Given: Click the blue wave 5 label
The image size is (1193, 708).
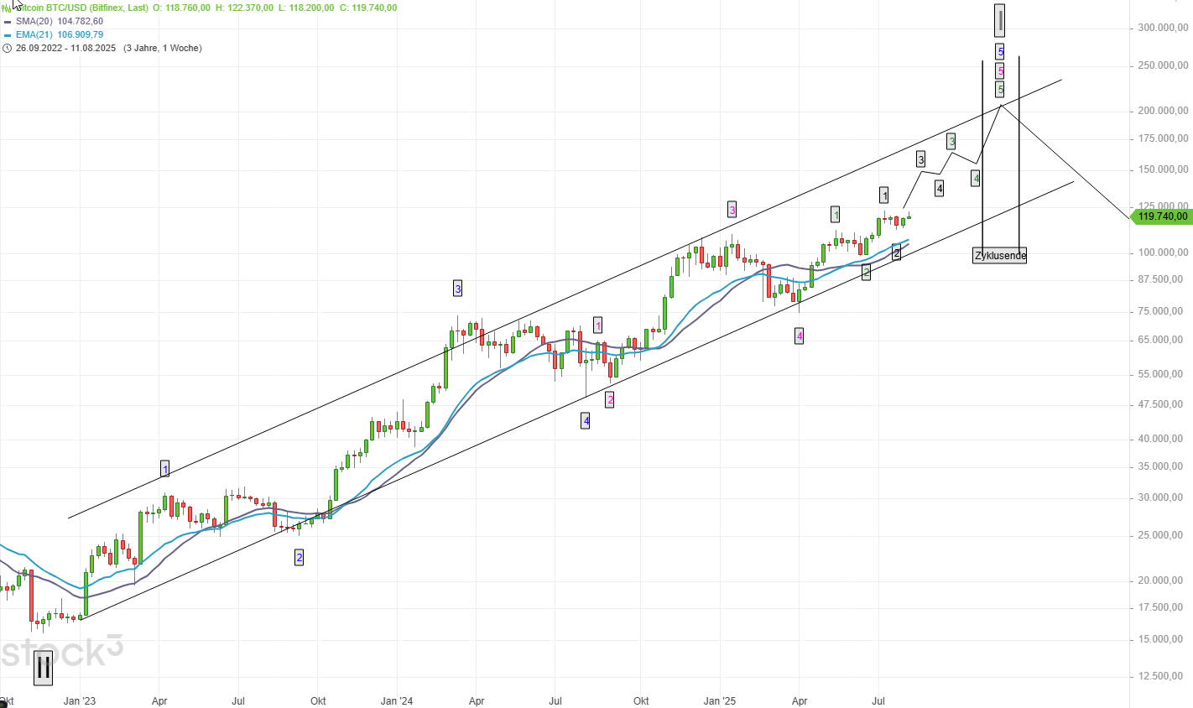Looking at the screenshot, I should click(1000, 52).
